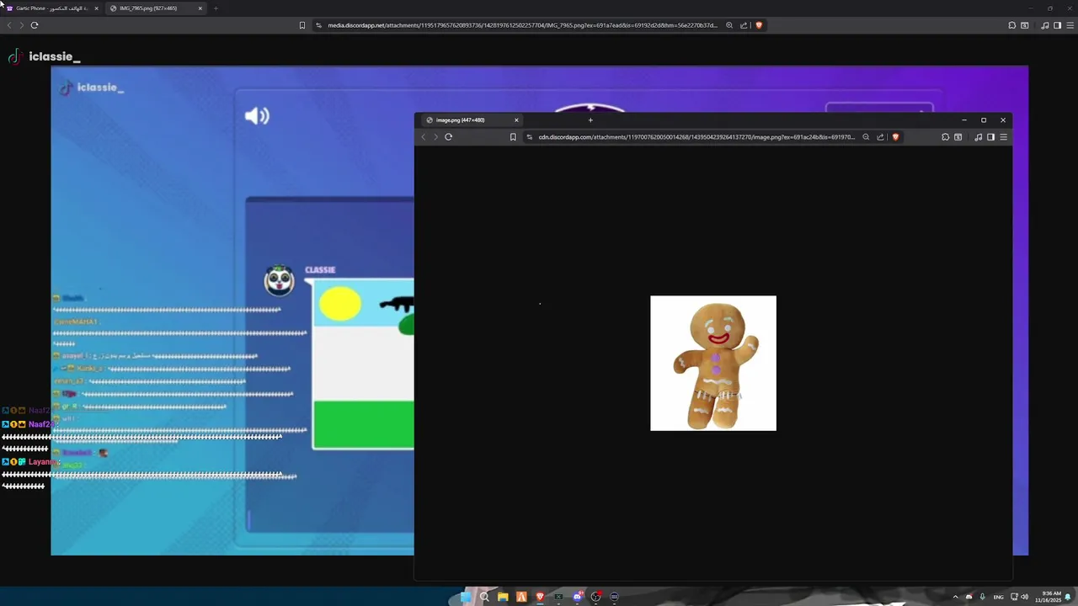Open zoom control in back window address bar
Viewport: 1078px width, 606px height.
(729, 25)
